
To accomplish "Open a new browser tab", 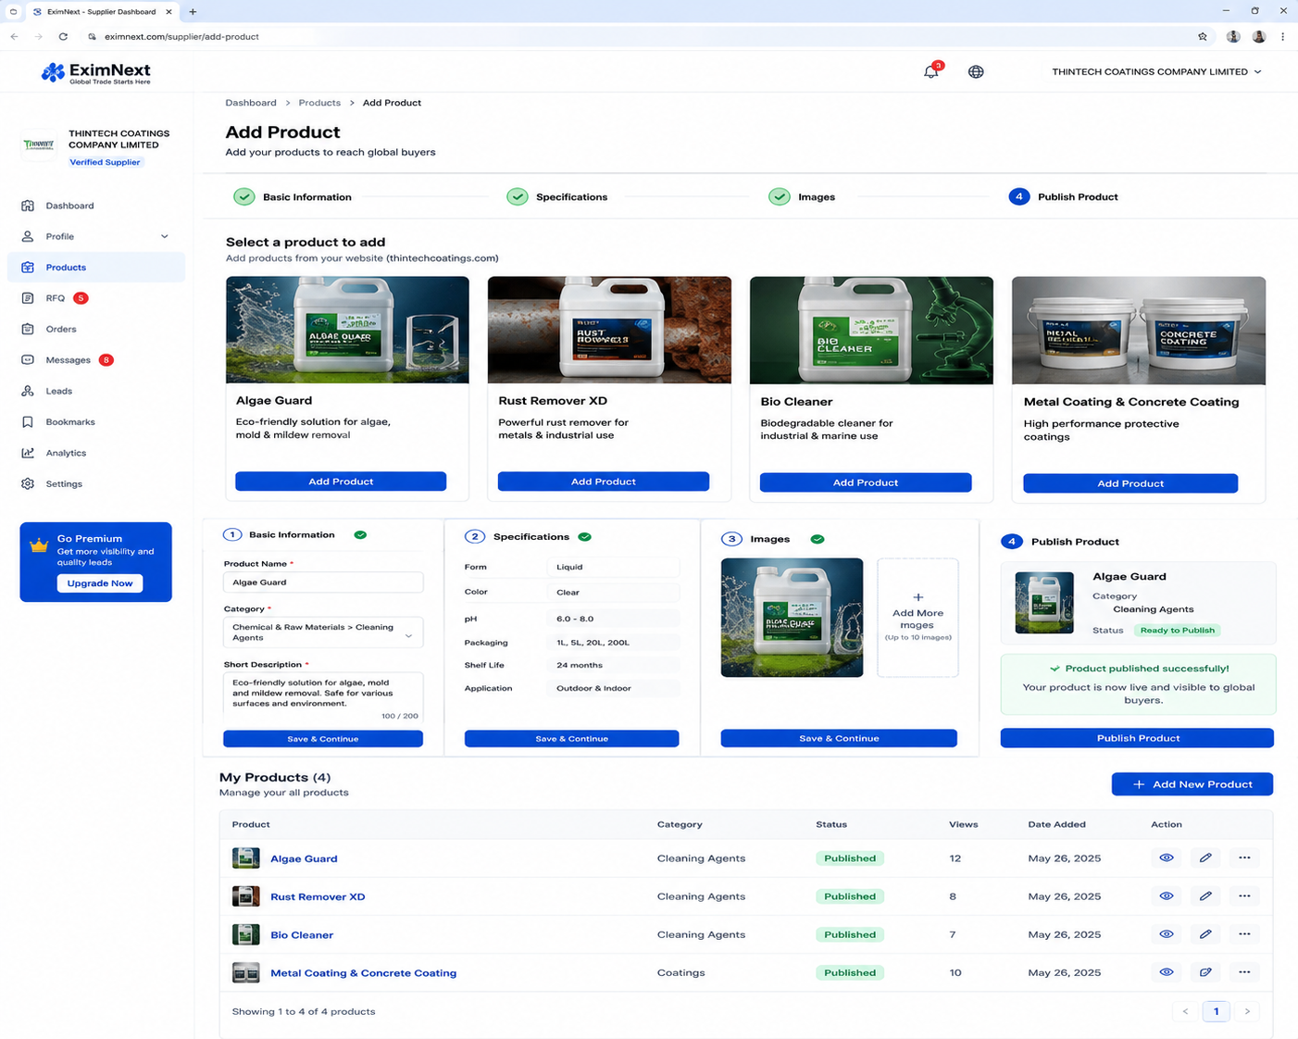I will click(193, 12).
